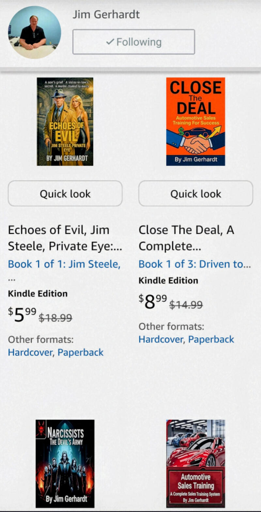
Task: Click the $8.99 Kindle price
Action: click(153, 302)
